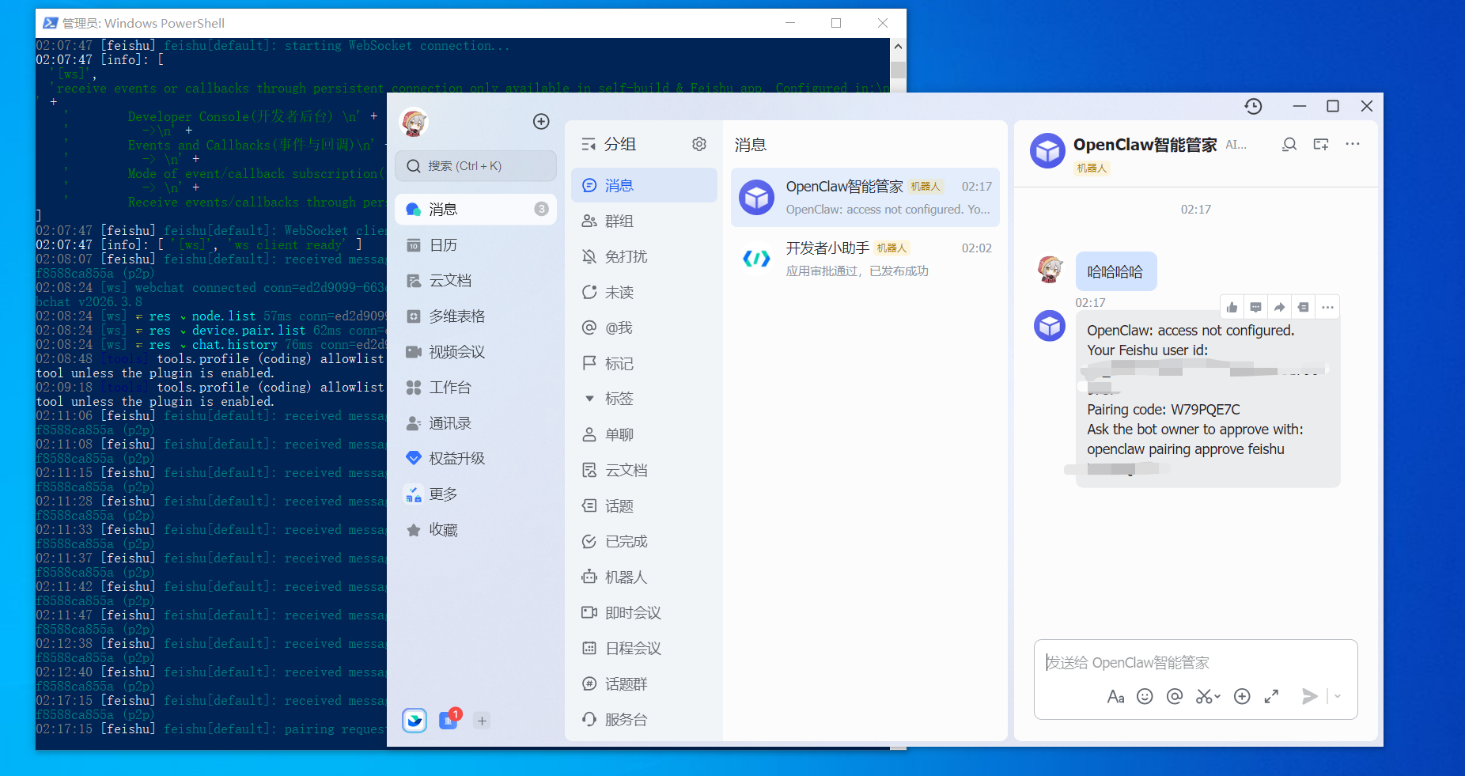Screen dimensions: 1465x776
Task: Open 视频会议 in sidebar
Action: [x=475, y=351]
